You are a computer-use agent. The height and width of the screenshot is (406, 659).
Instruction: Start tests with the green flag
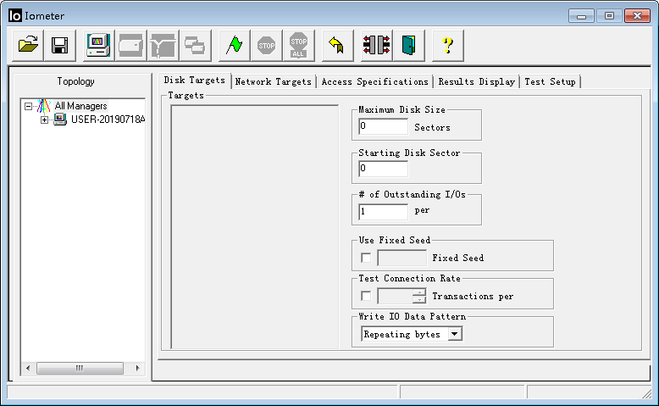tap(234, 45)
